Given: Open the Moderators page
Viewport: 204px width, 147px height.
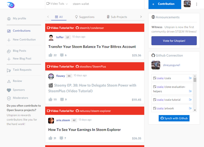Looking at the screenshot, I should point(20,98).
